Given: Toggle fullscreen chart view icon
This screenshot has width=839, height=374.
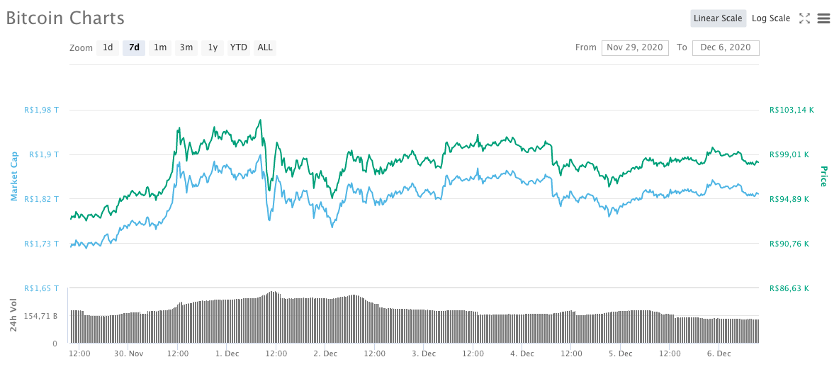Looking at the screenshot, I should (x=804, y=18).
